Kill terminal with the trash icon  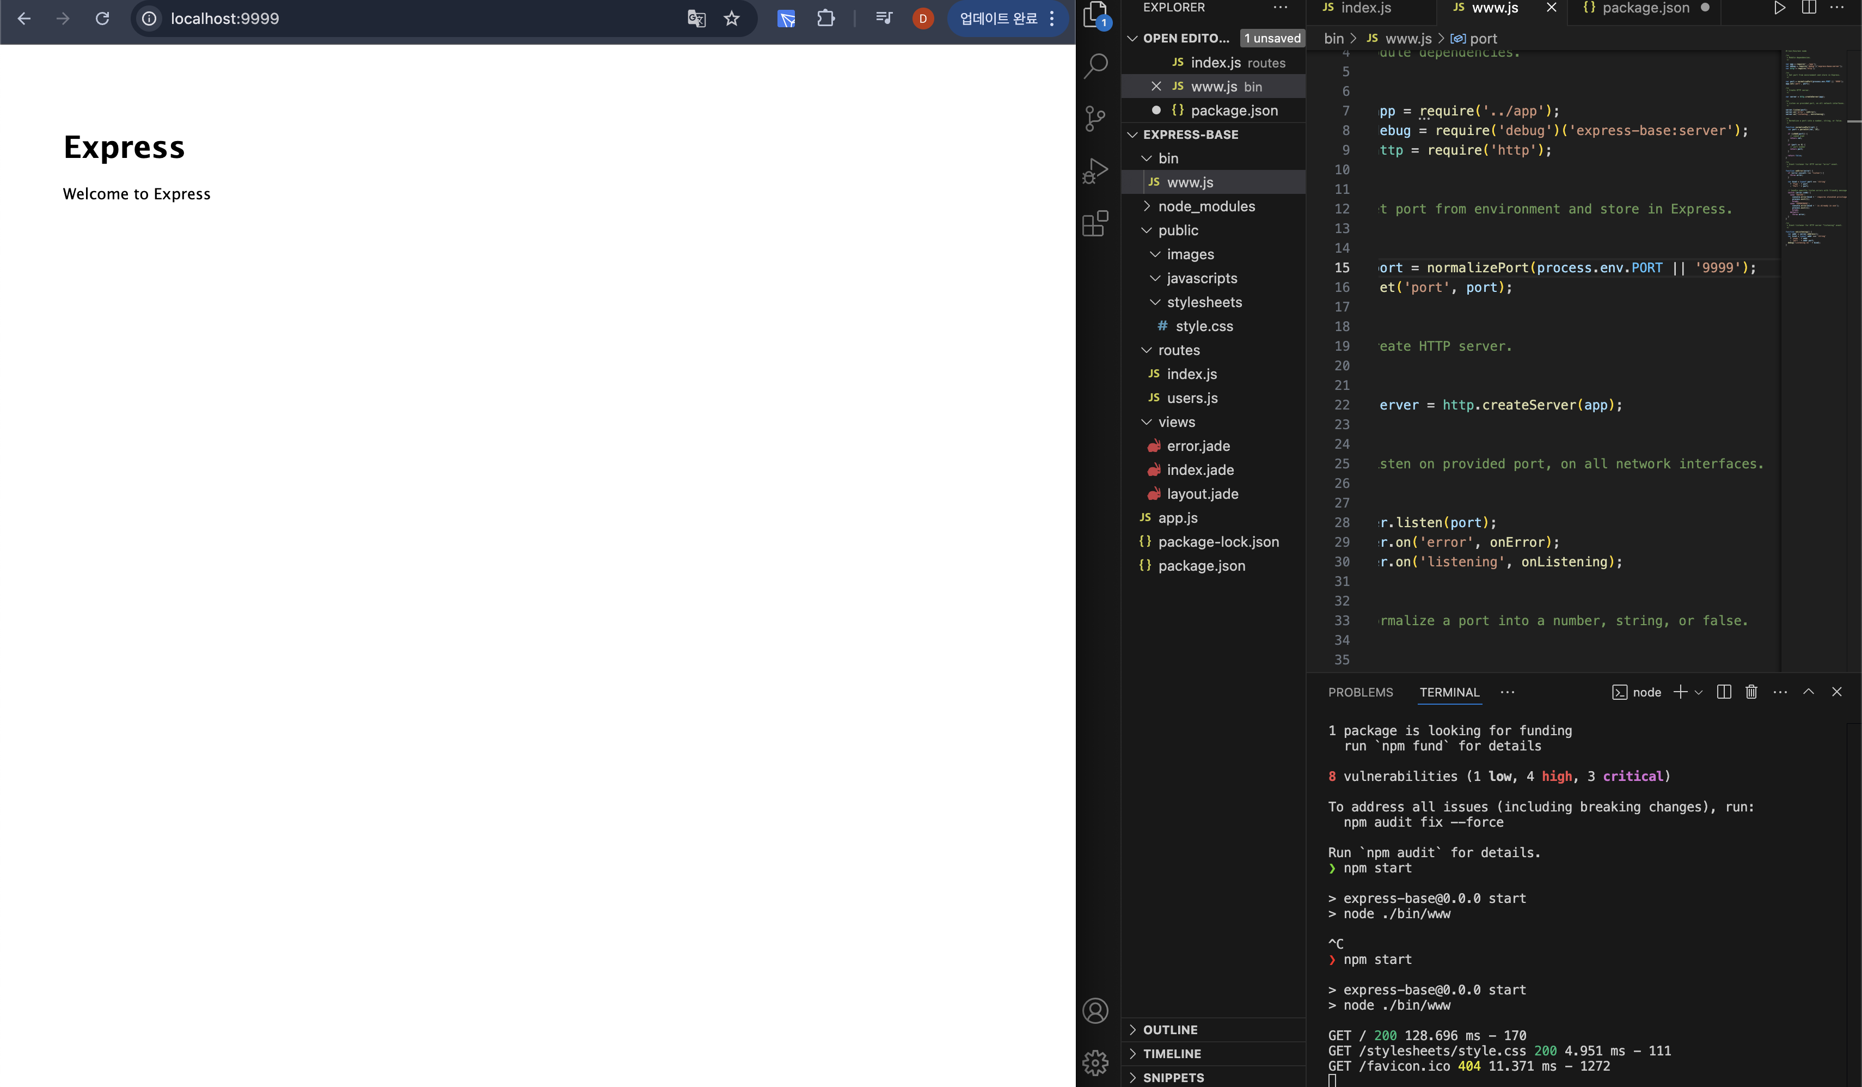coord(1751,692)
